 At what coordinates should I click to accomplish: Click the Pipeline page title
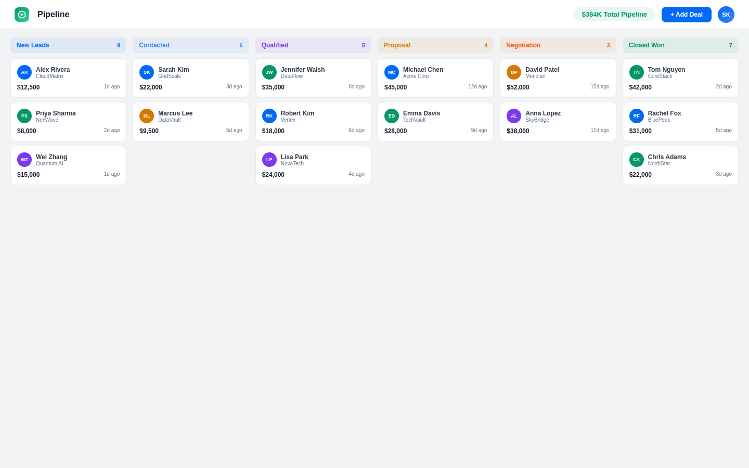point(53,15)
